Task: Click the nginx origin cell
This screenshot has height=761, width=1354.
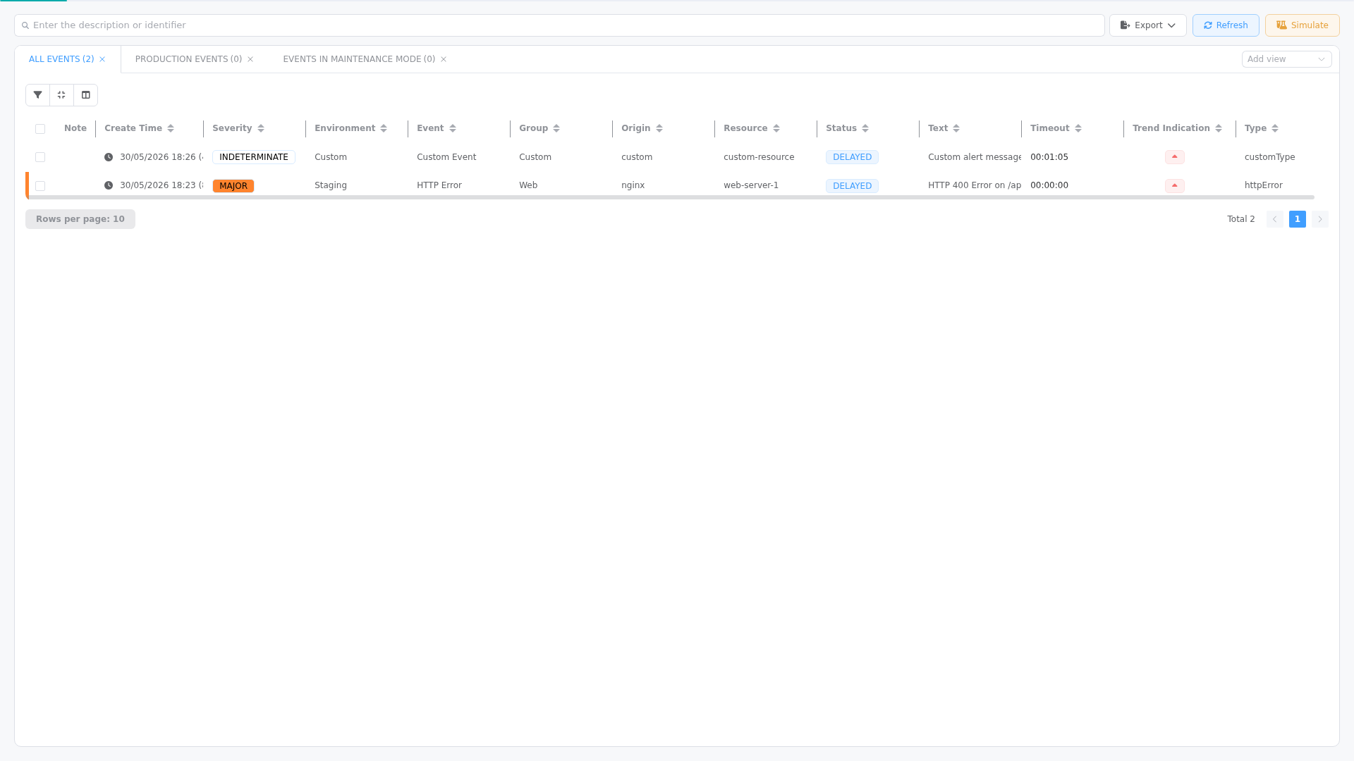Action: [633, 185]
